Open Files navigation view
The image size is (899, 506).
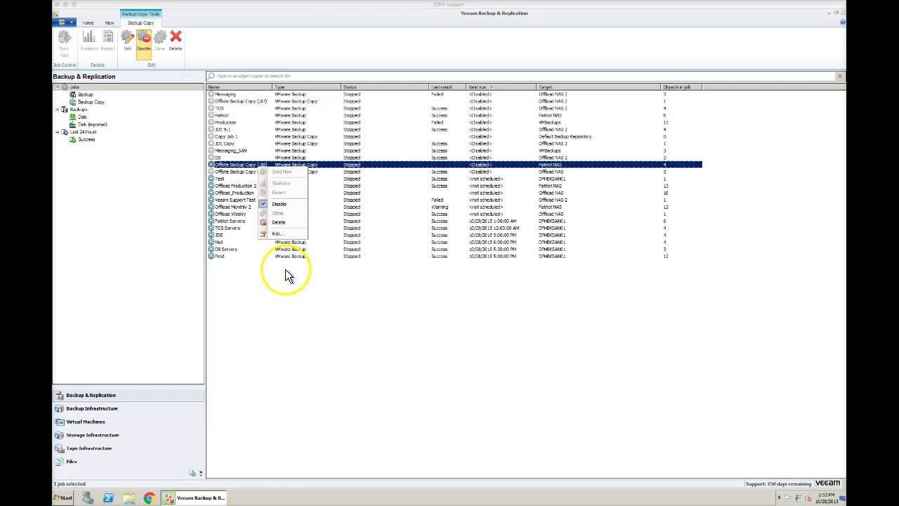tap(129, 462)
